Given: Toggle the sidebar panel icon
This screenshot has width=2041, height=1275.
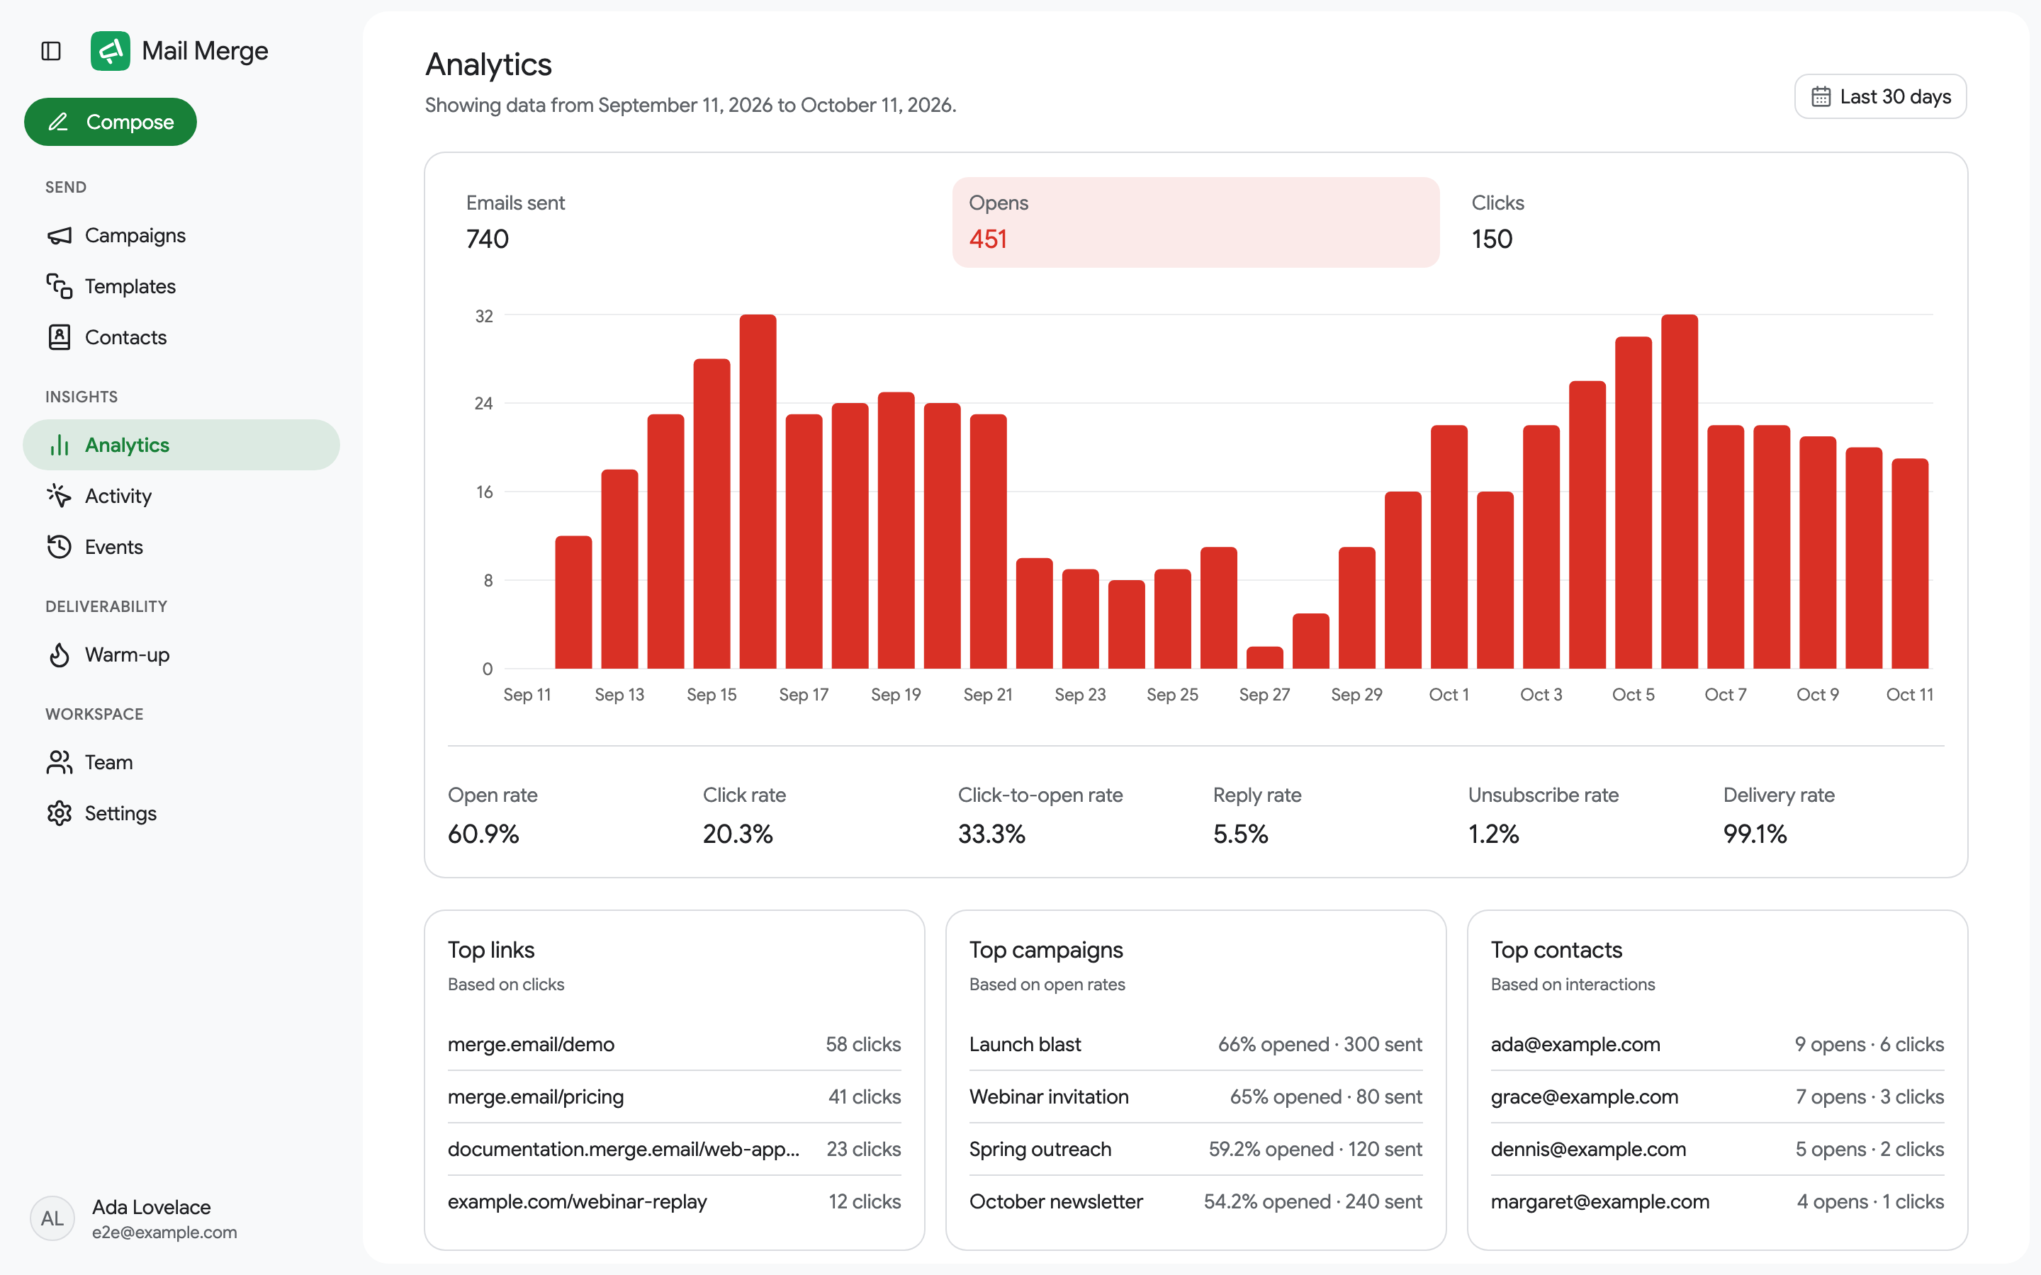Looking at the screenshot, I should (50, 52).
